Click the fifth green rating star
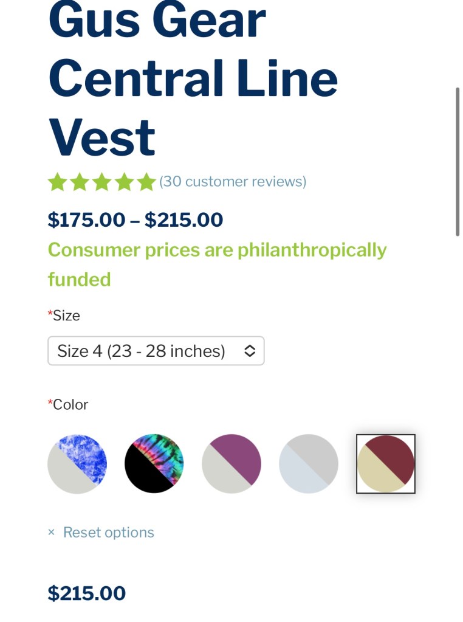The height and width of the screenshot is (622, 463). point(146,182)
